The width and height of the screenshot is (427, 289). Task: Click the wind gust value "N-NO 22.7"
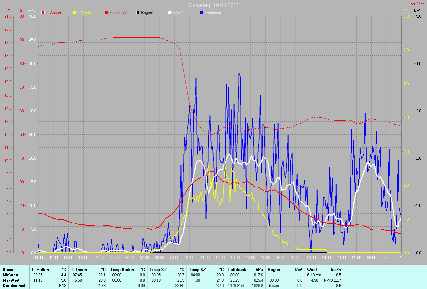point(332,280)
